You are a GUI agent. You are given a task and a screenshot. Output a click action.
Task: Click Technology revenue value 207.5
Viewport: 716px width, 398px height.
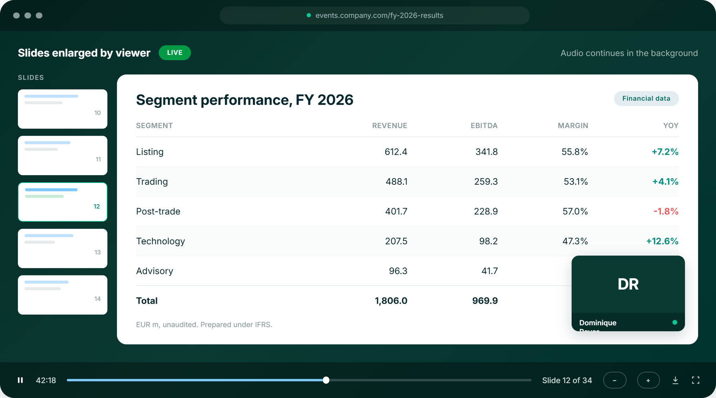(x=396, y=241)
